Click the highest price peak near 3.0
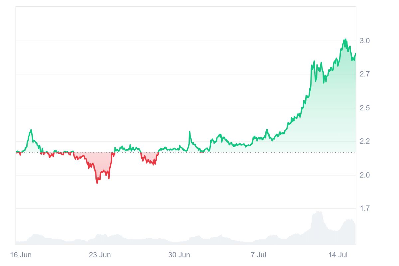 (x=345, y=40)
